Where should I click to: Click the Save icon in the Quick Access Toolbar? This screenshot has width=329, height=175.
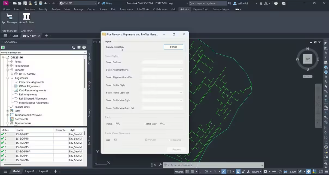(25, 3)
